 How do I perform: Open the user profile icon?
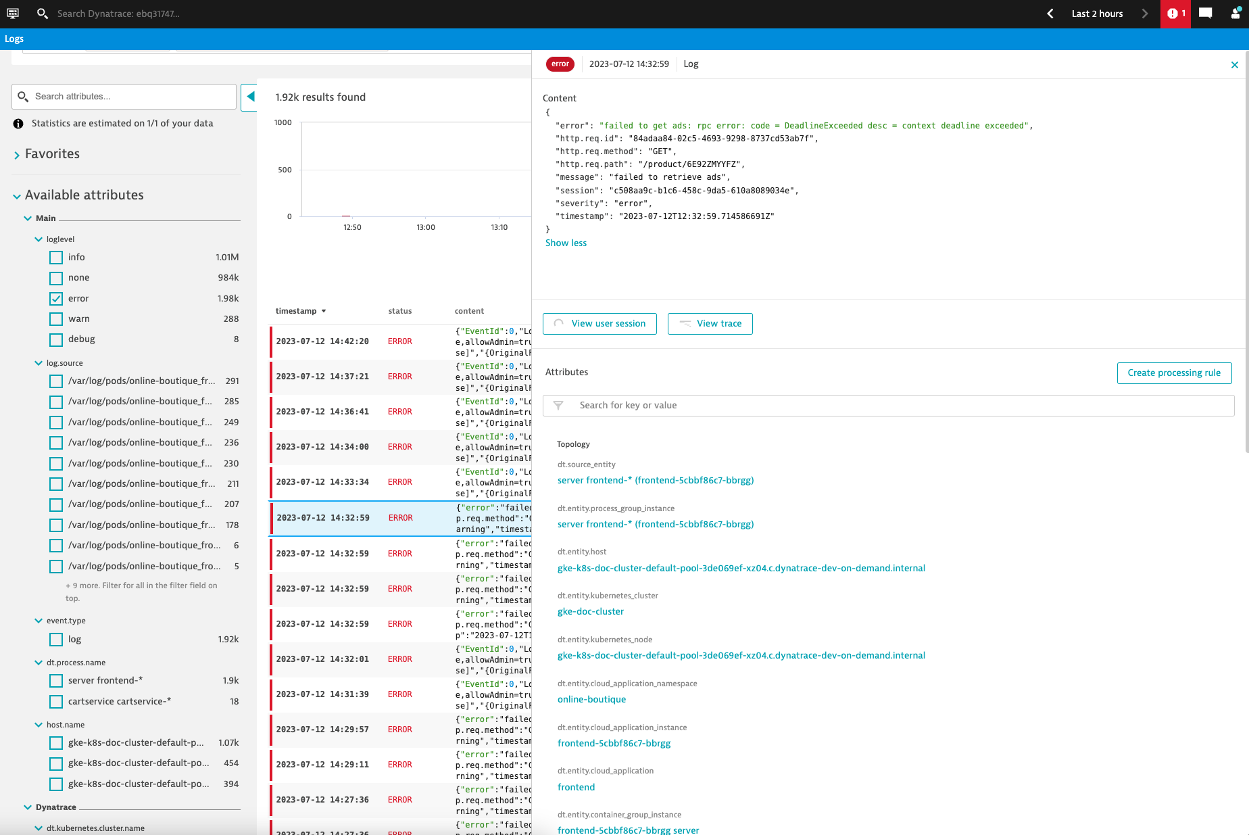pyautogui.click(x=1235, y=14)
